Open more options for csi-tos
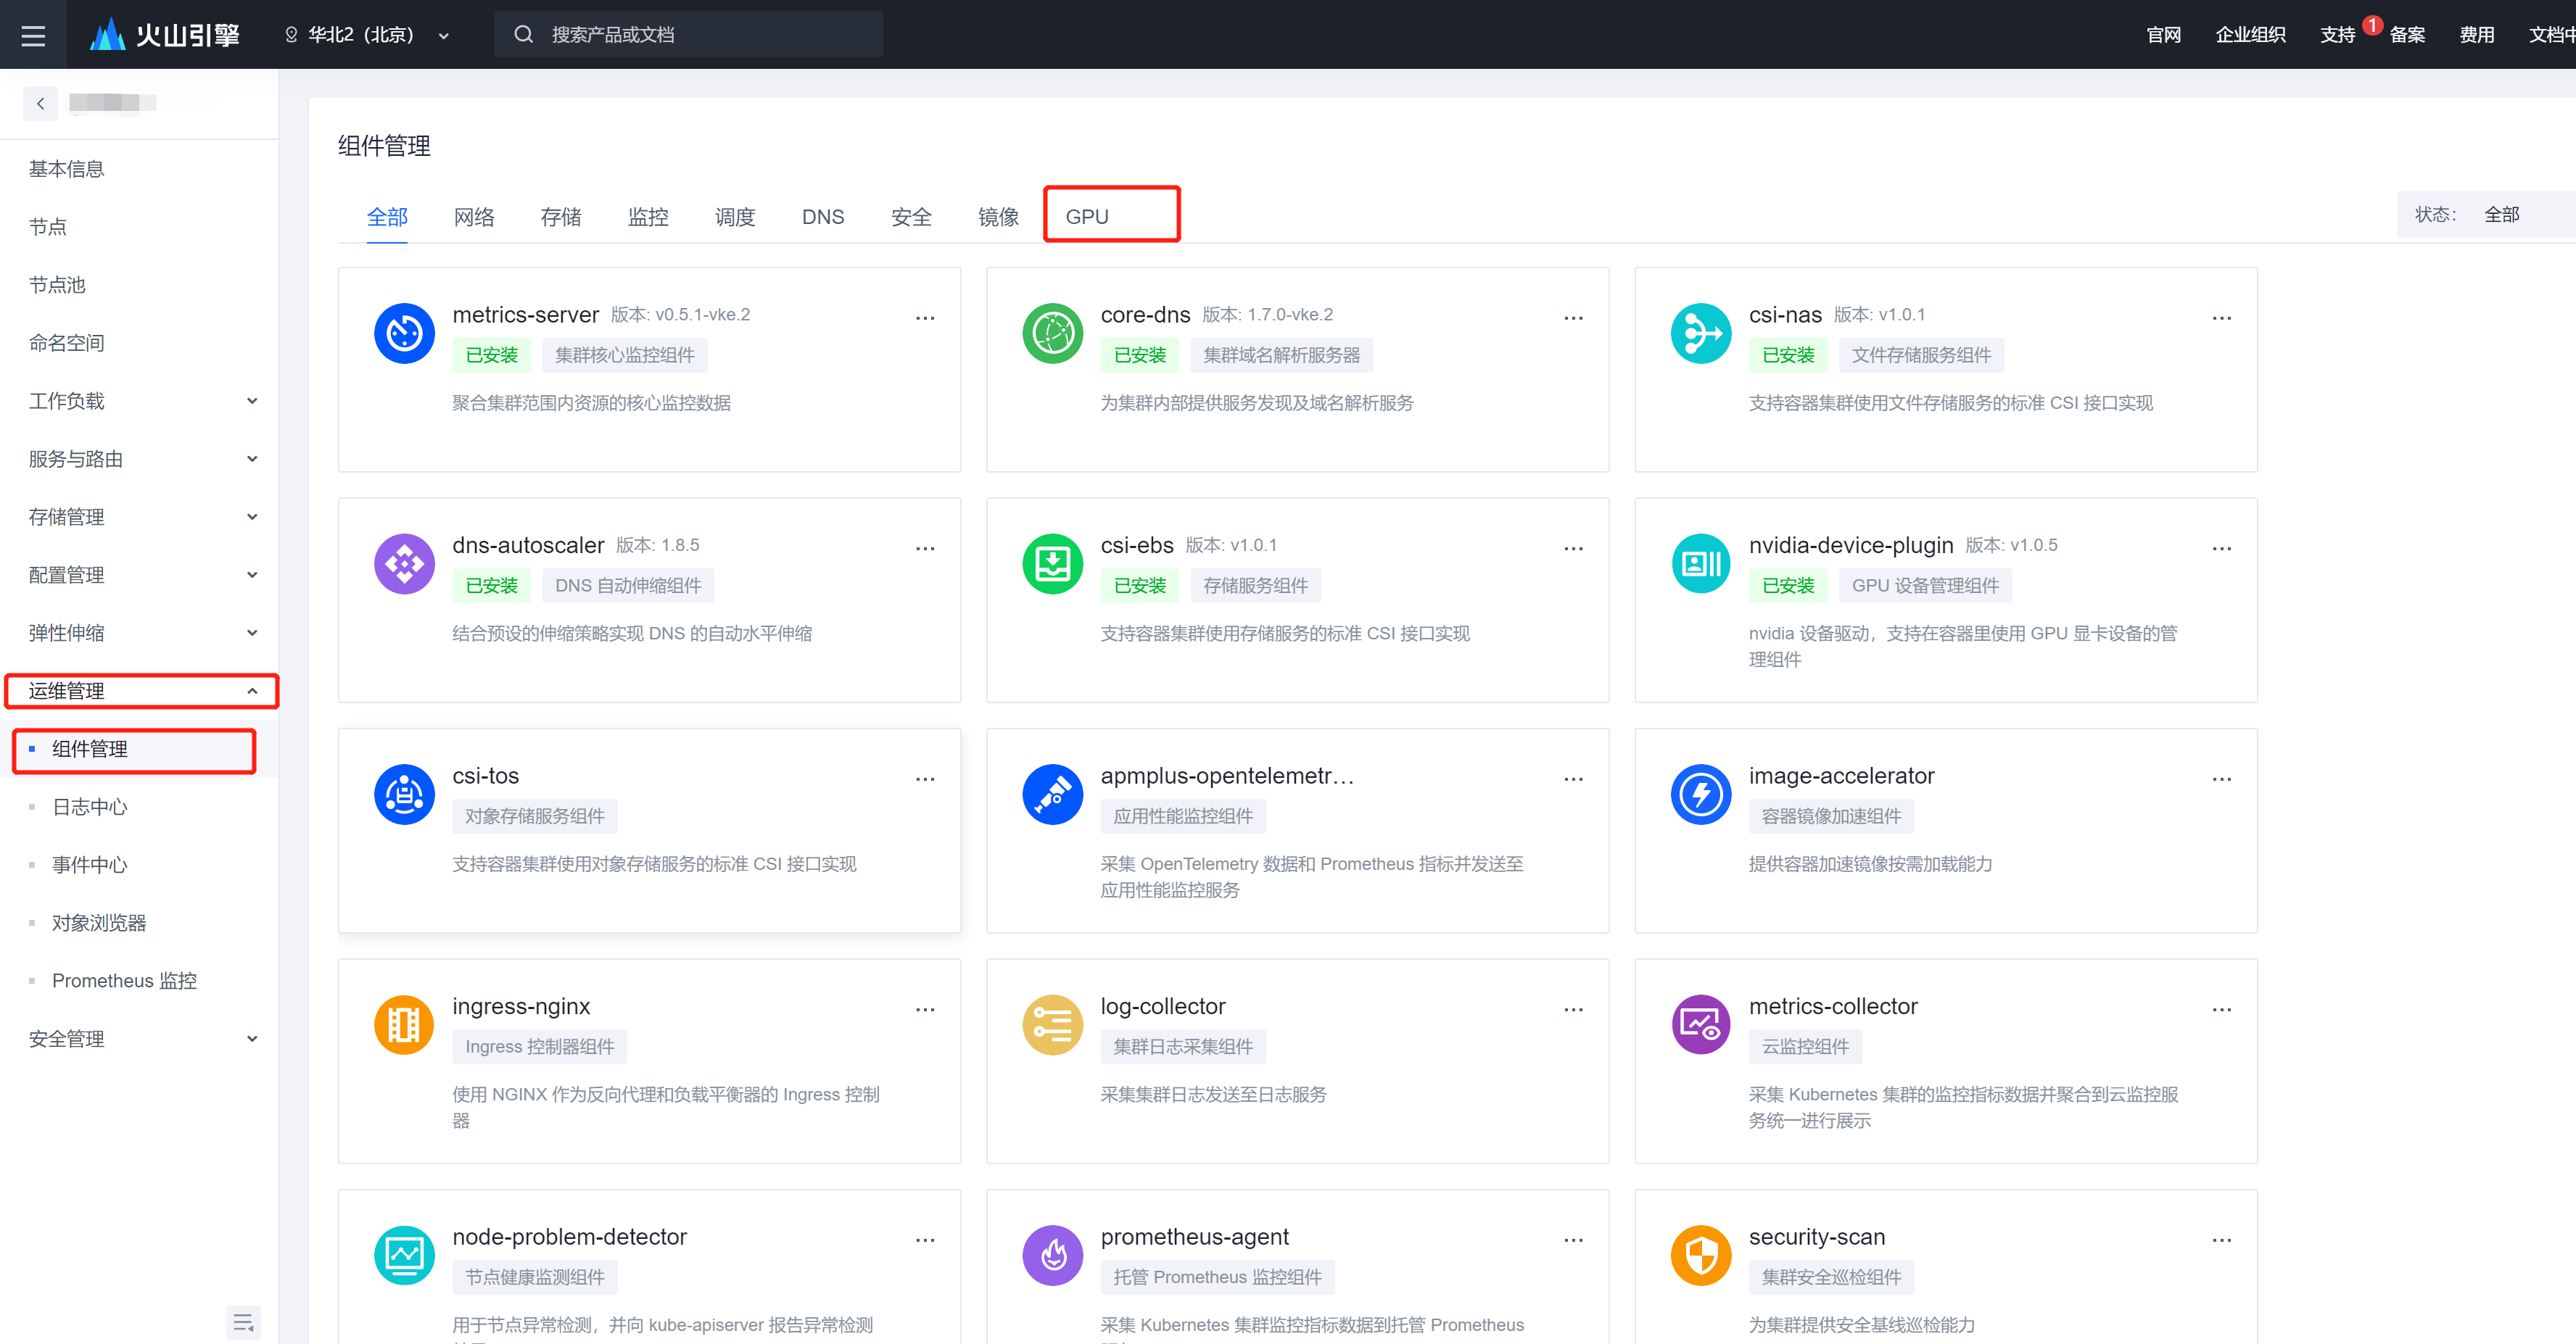This screenshot has width=2576, height=1344. (x=925, y=779)
